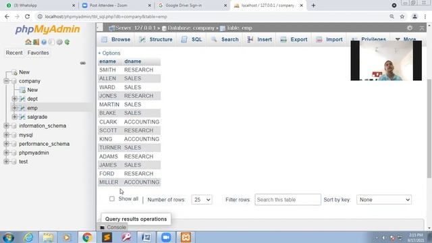Switch to Google Drive Sign-in tab
Viewport: 432px width, 243px height.
[192, 5]
